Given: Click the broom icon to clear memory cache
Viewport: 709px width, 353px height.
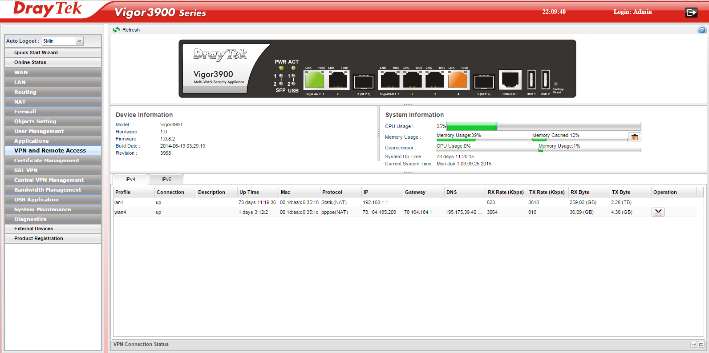Looking at the screenshot, I should (x=634, y=137).
